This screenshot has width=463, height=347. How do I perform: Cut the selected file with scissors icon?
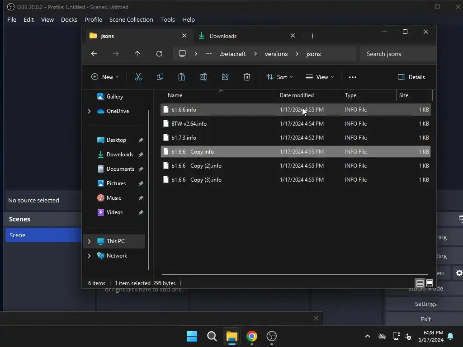(138, 77)
